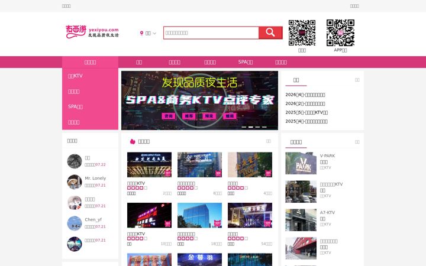Open the 2025 news item mentioning KTV
The width and height of the screenshot is (426, 266).
click(306, 112)
